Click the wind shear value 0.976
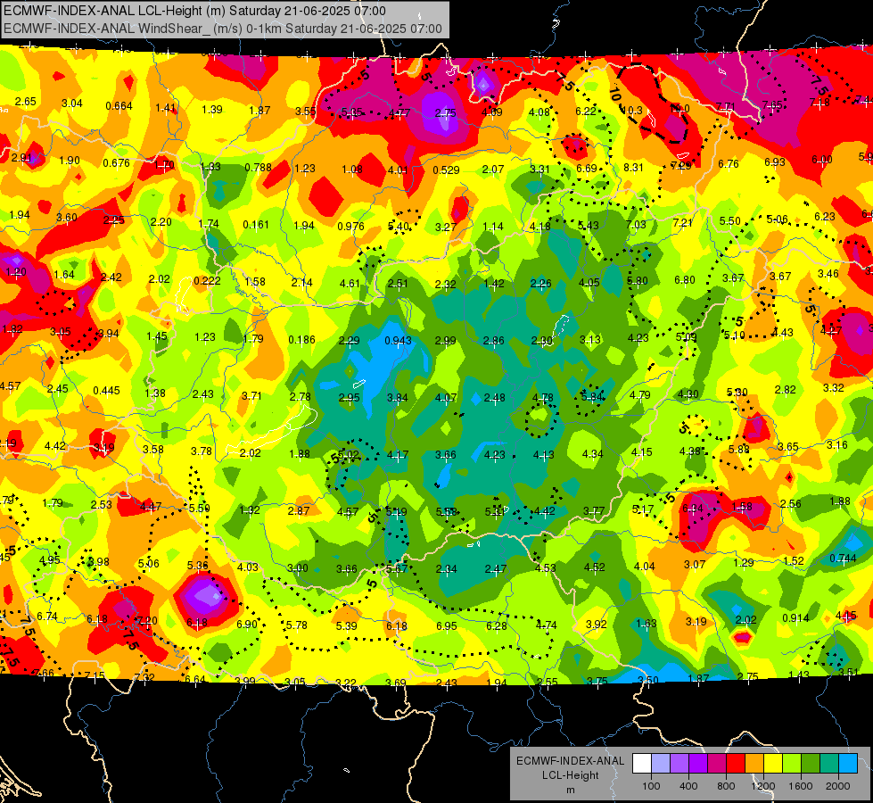This screenshot has height=803, width=873. [350, 226]
